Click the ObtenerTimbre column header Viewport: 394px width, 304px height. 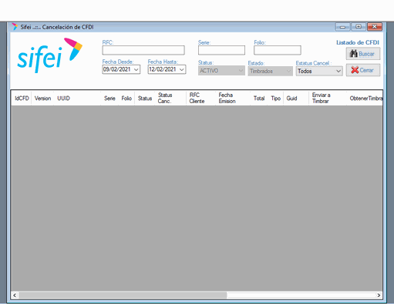tap(365, 99)
